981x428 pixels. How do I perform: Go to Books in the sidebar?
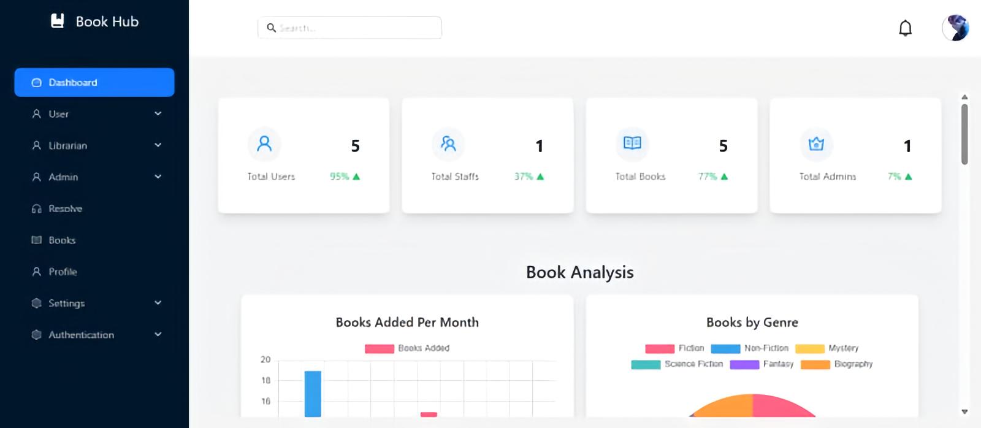pyautogui.click(x=62, y=240)
